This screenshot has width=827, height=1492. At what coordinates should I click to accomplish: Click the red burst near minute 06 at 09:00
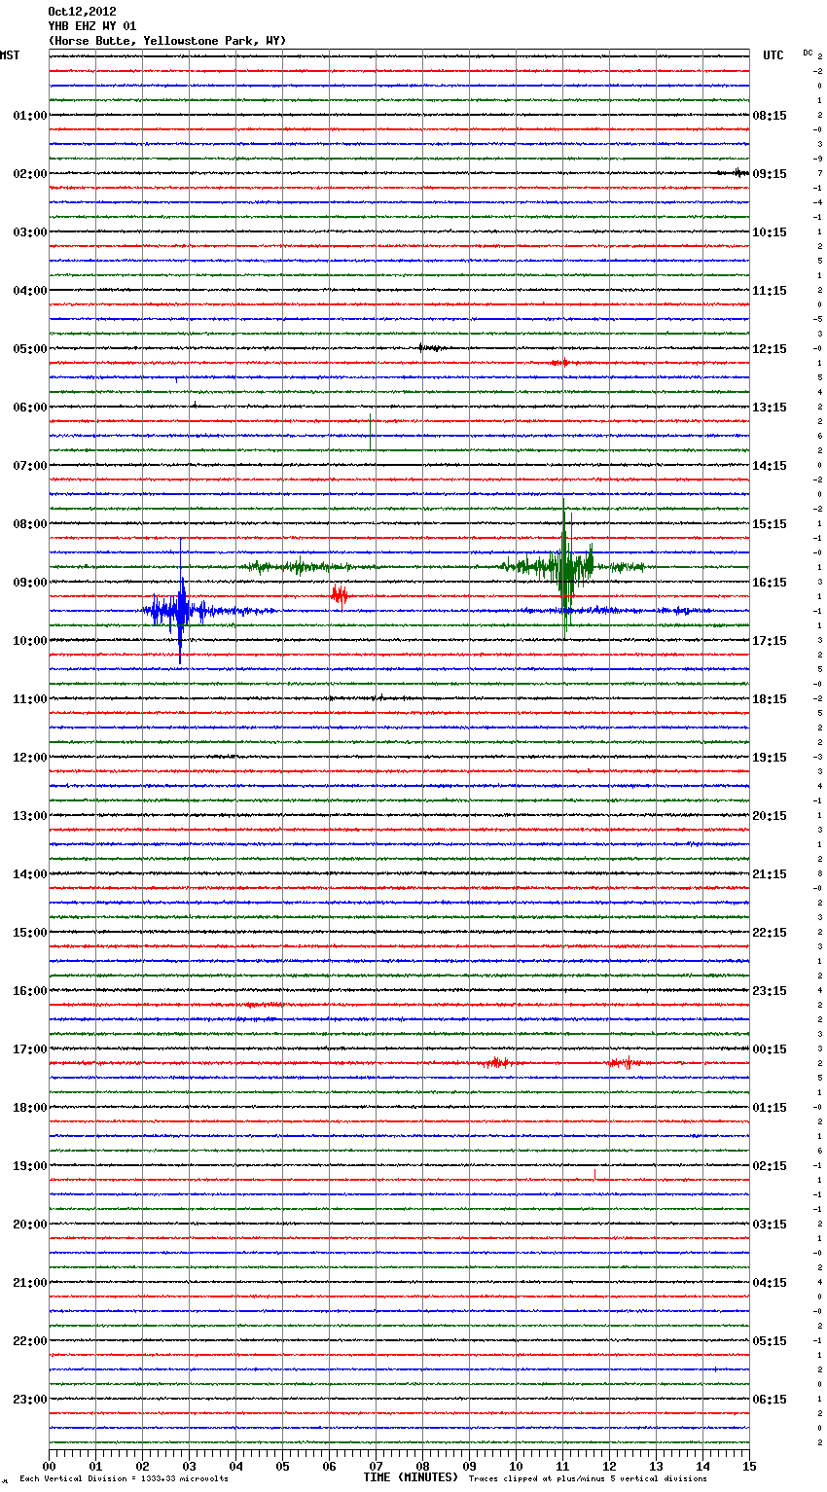(339, 594)
